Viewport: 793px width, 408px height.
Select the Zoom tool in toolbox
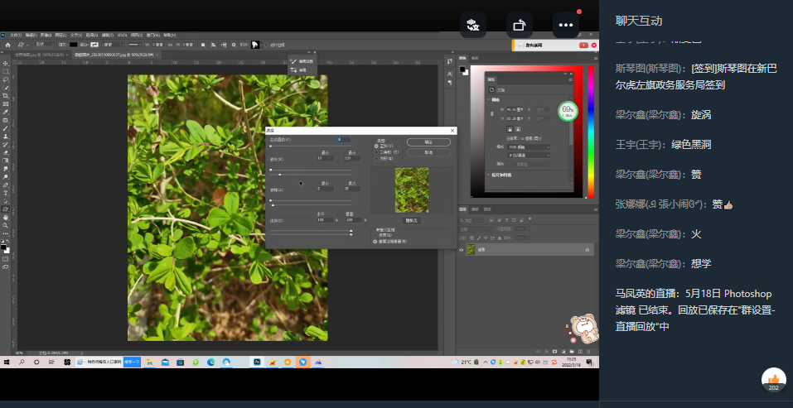coord(6,225)
